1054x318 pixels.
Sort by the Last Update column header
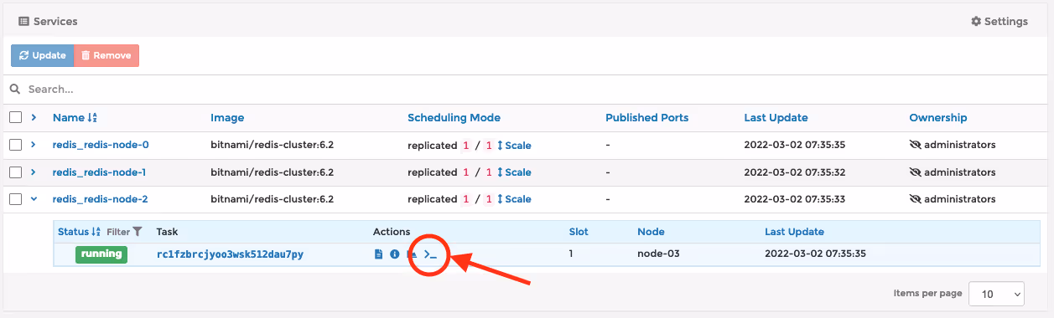(776, 118)
